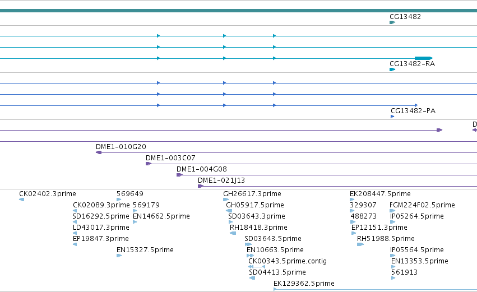Click the arrow glyph below CK02089.3prime
Viewport: 477px width, 292px height.
(x=75, y=211)
